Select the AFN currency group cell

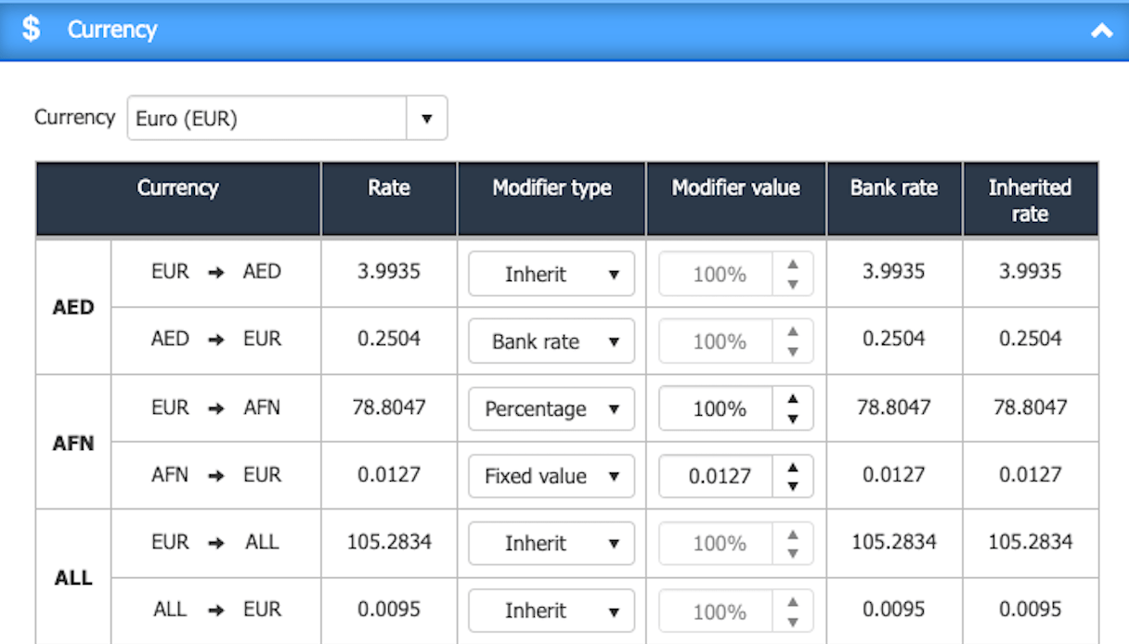[x=73, y=442]
